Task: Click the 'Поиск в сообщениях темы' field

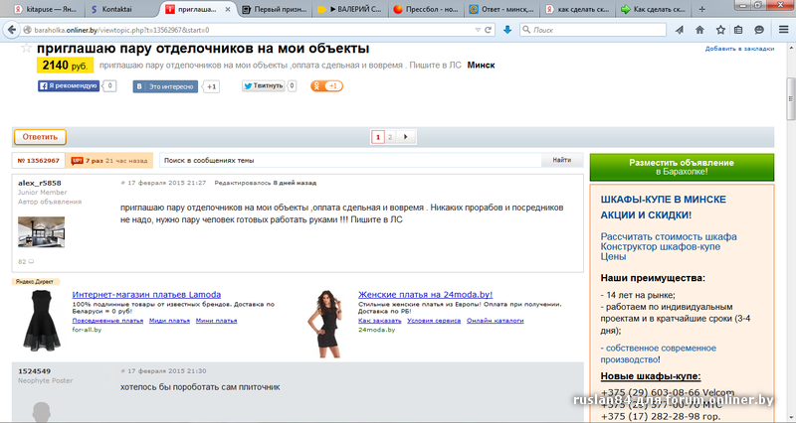Action: tap(348, 160)
